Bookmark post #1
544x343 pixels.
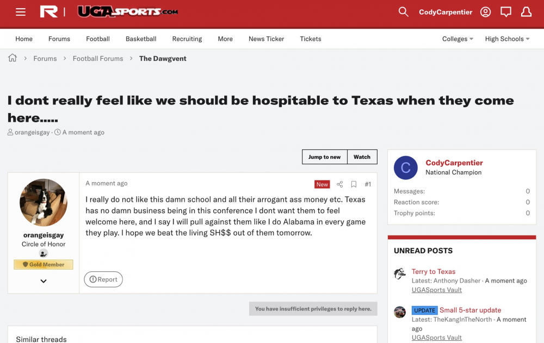tap(354, 184)
